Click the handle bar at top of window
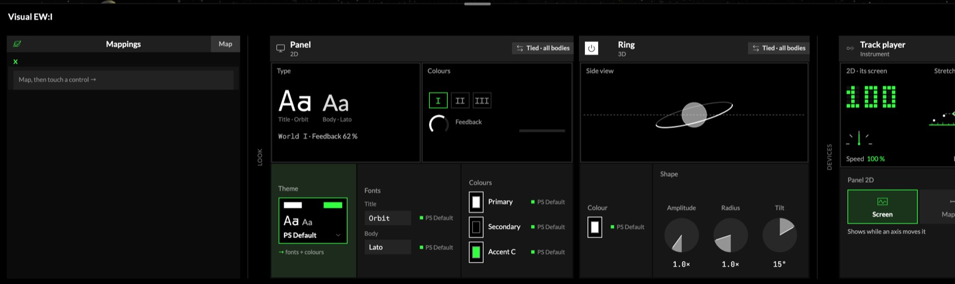The width and height of the screenshot is (955, 284). click(478, 4)
